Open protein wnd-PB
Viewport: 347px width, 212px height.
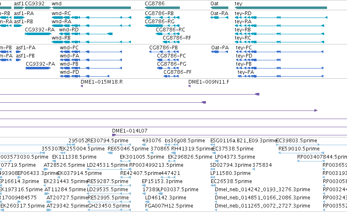[69, 64]
